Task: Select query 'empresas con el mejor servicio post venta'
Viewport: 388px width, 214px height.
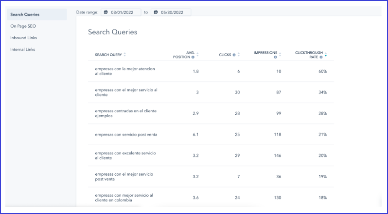Action: click(x=124, y=177)
